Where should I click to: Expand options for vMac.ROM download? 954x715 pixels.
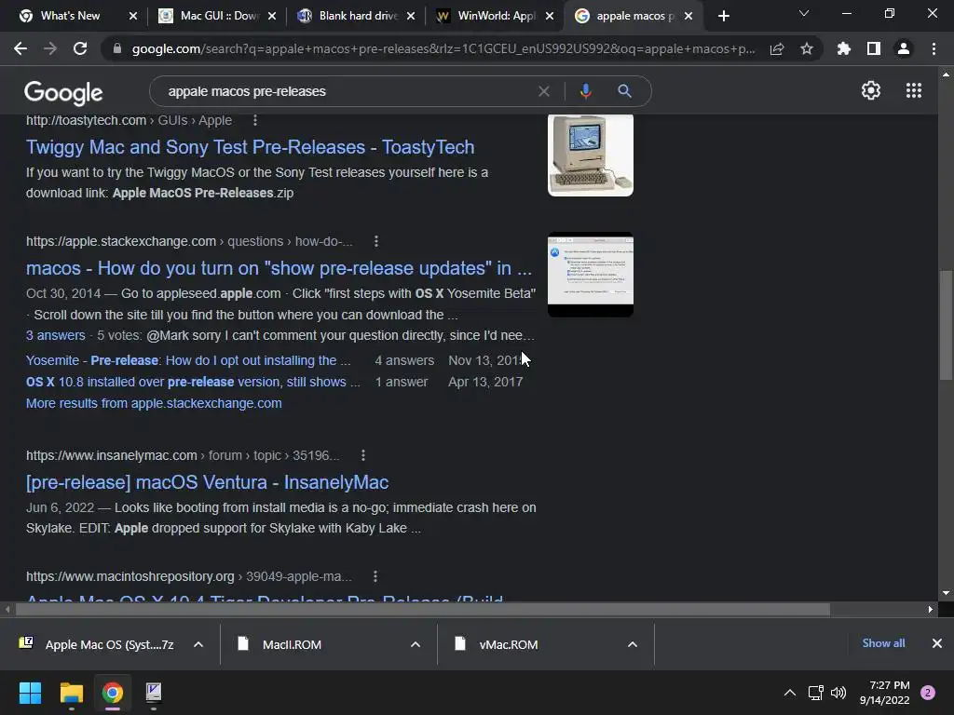coord(633,644)
